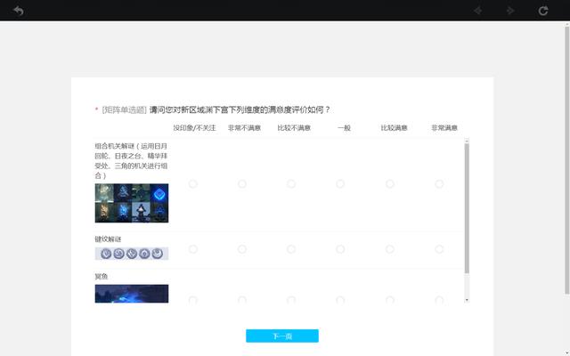
Task: Click the 组合机关解谜 mechanism collage thumbnail
Action: [x=132, y=203]
